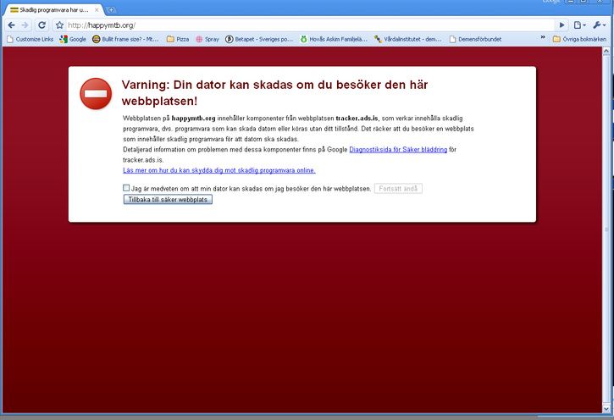This screenshot has height=420, width=614.
Task: Click the Betapet favicon
Action: [x=229, y=39]
